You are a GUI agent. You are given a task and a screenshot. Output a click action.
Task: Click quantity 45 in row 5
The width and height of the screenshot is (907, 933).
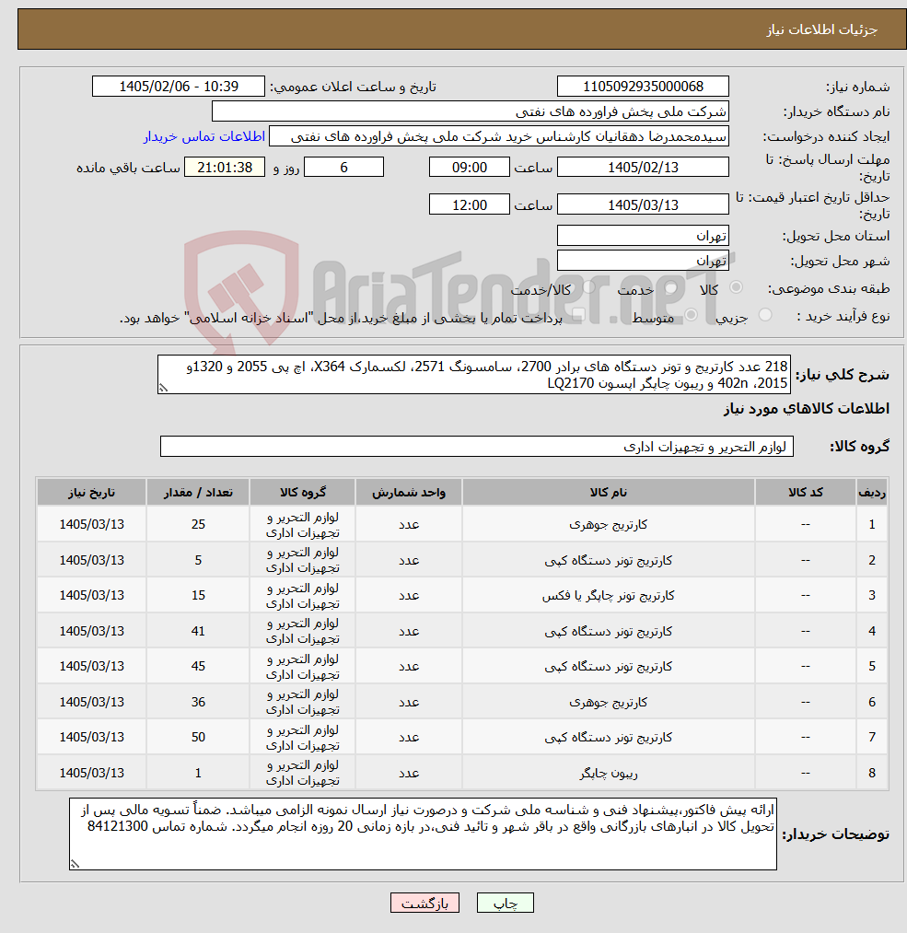point(198,666)
